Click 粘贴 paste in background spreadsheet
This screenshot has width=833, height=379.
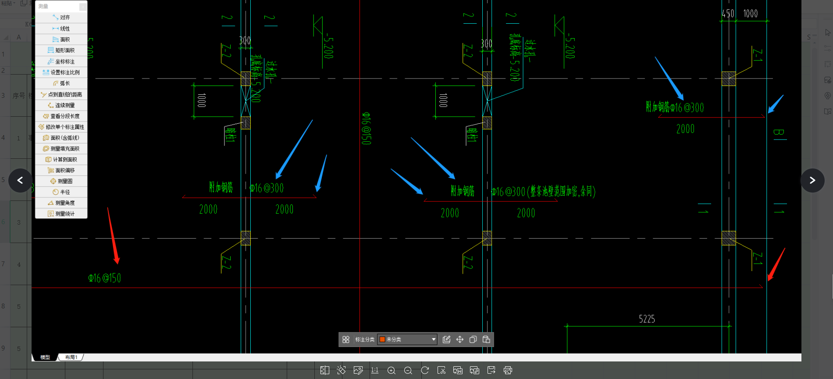(7, 3)
